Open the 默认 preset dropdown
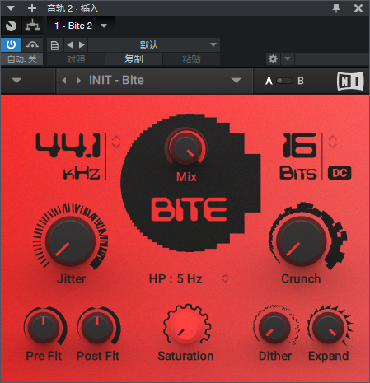This screenshot has height=383, width=370. (x=154, y=45)
